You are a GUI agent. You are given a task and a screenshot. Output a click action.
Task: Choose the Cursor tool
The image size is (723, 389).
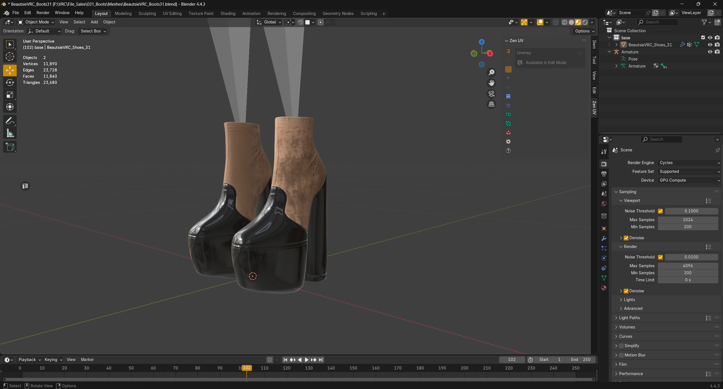pos(10,57)
